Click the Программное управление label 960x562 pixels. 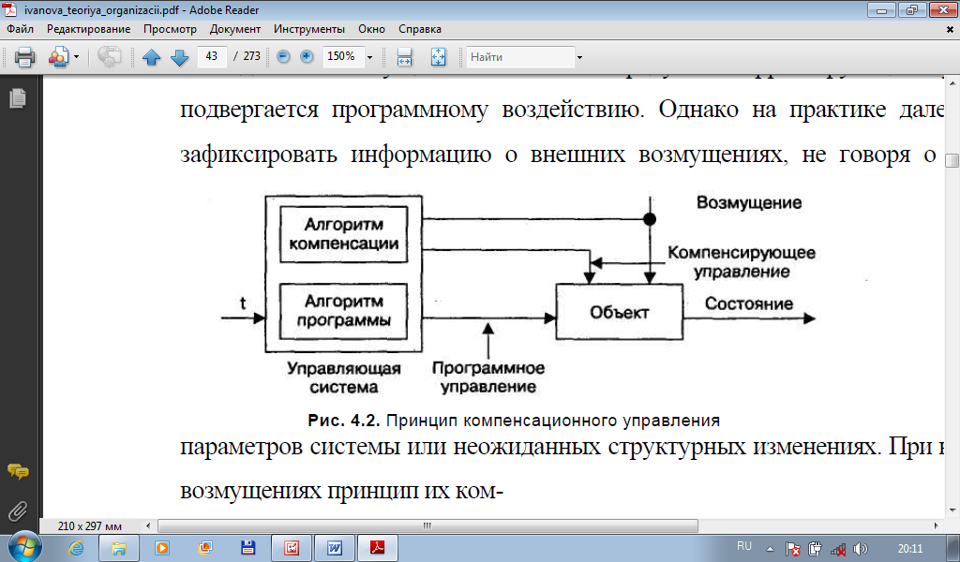(x=487, y=377)
